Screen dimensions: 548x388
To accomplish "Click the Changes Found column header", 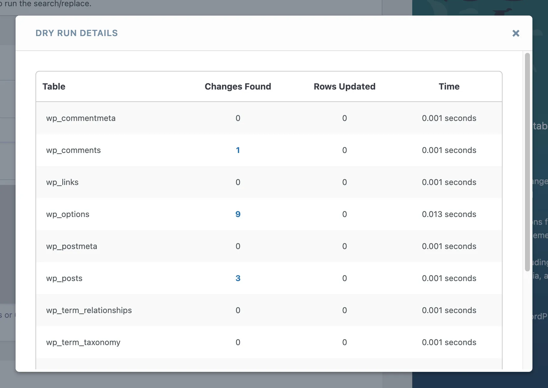I will point(238,86).
